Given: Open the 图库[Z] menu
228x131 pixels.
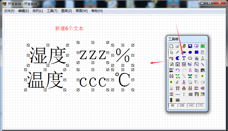Looking at the screenshot, I should click(66, 11).
